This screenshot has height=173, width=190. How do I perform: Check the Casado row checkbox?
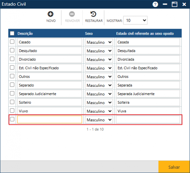point(12,42)
